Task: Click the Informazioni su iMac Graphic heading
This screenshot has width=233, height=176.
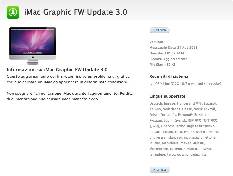Action: (57, 70)
